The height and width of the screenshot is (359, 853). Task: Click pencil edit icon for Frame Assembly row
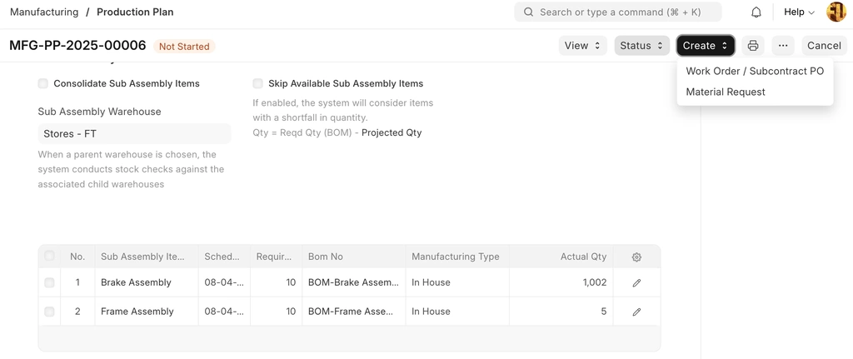[x=636, y=312]
